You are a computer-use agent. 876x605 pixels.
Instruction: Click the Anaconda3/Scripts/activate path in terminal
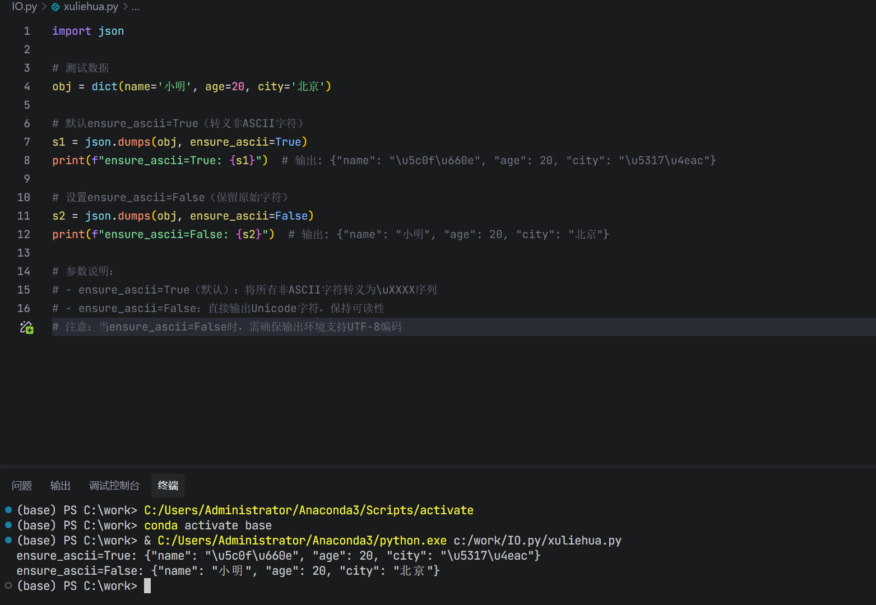(309, 510)
